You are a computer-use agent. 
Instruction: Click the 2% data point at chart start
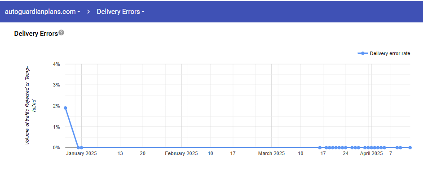click(65, 108)
